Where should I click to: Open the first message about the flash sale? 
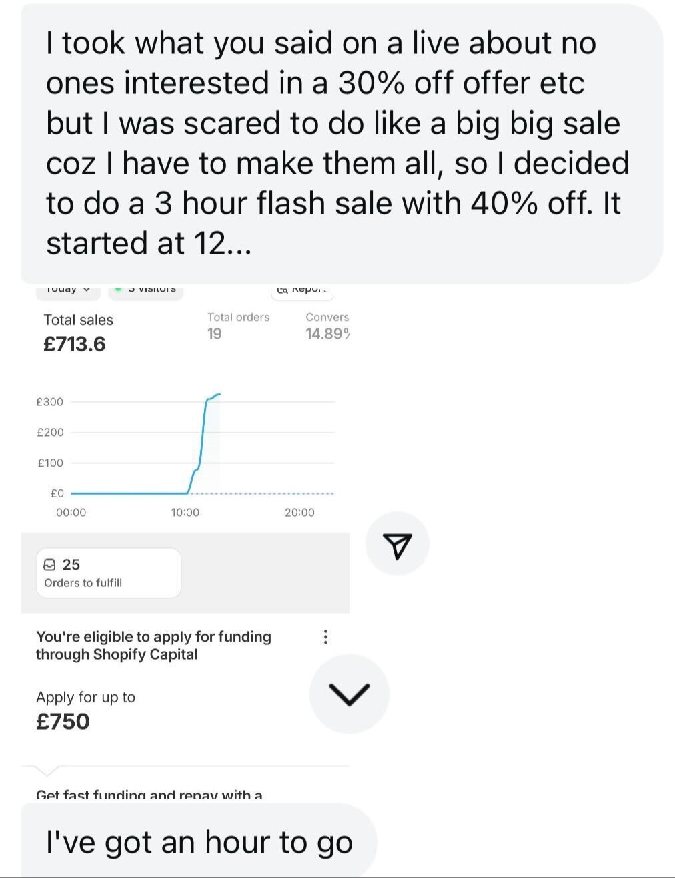pos(337,143)
